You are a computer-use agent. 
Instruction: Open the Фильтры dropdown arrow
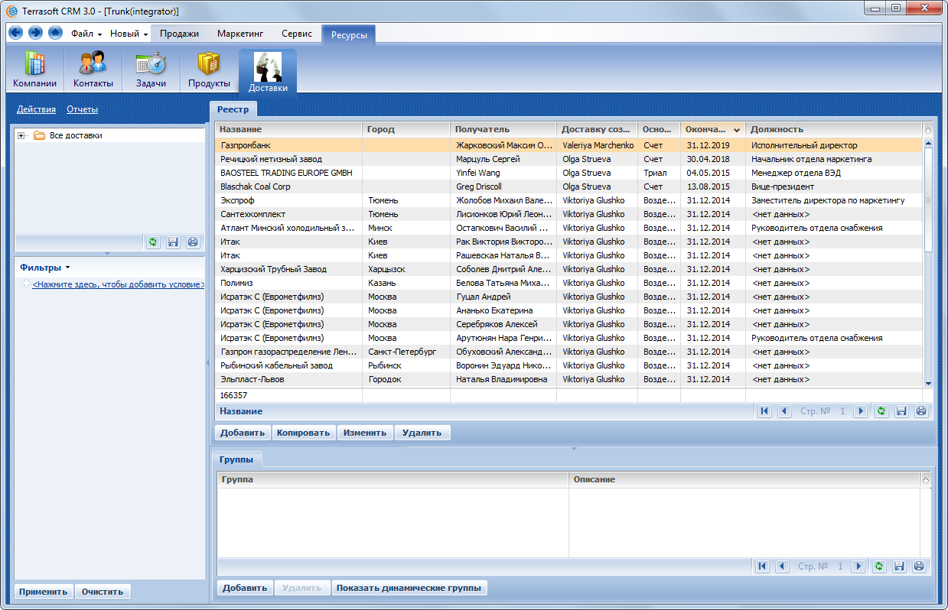(x=67, y=268)
